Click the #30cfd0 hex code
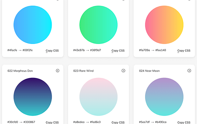 (13, 122)
